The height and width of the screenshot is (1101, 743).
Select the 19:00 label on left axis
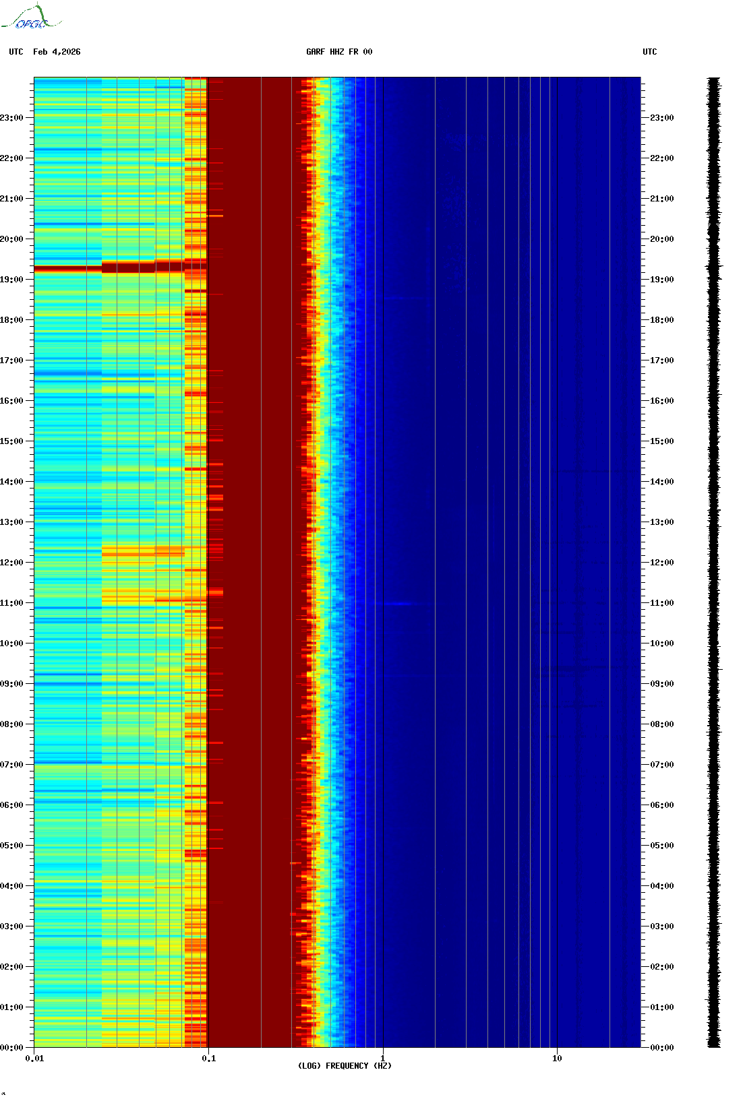11,280
